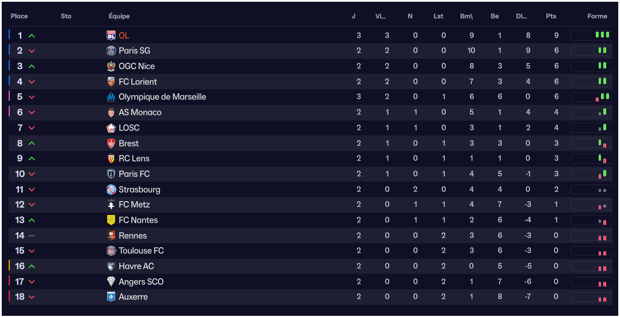Click the Forme column header

pos(597,16)
